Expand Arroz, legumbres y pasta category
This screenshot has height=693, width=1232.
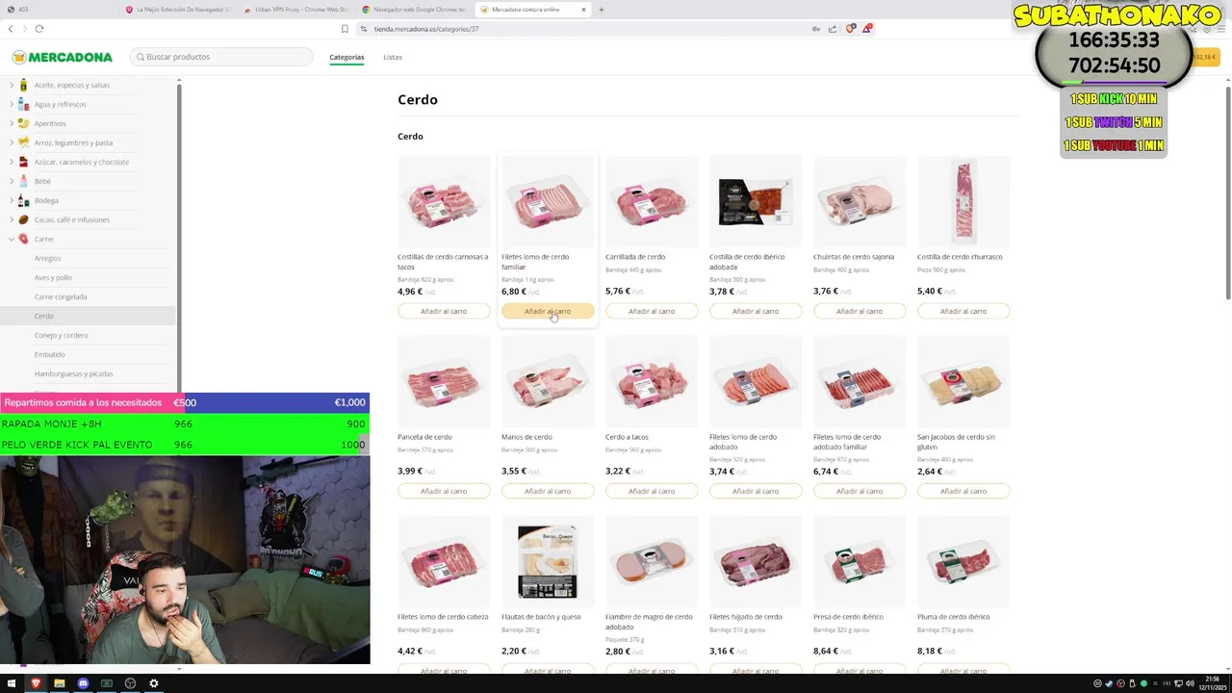pos(73,142)
